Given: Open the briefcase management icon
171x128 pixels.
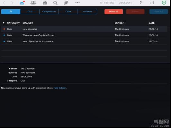Looking at the screenshot, I should click(x=45, y=3).
